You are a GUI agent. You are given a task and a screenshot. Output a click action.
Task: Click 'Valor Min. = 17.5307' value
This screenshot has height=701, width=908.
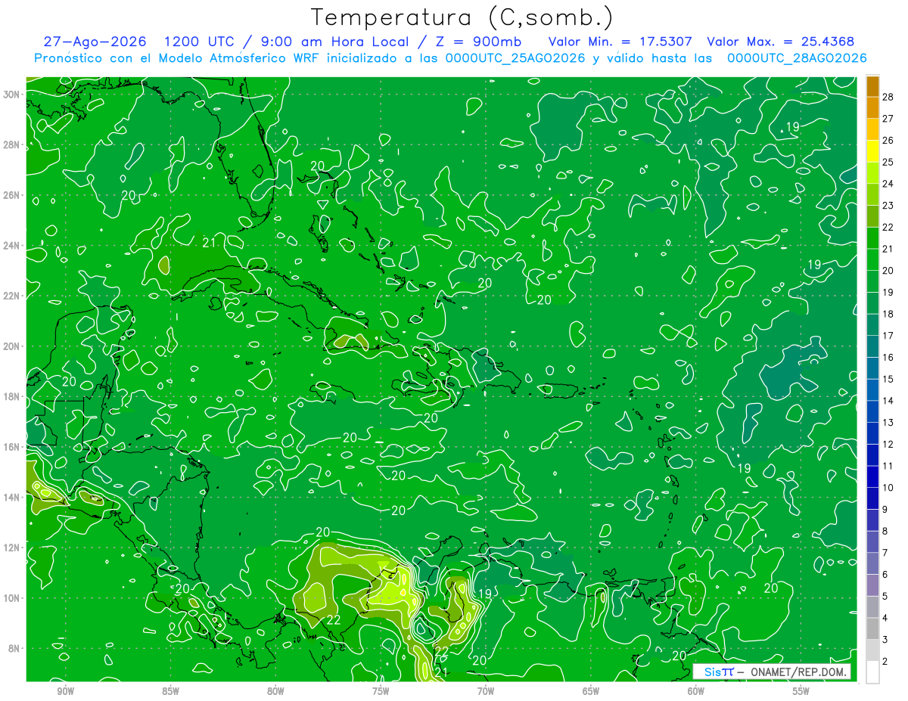point(620,42)
